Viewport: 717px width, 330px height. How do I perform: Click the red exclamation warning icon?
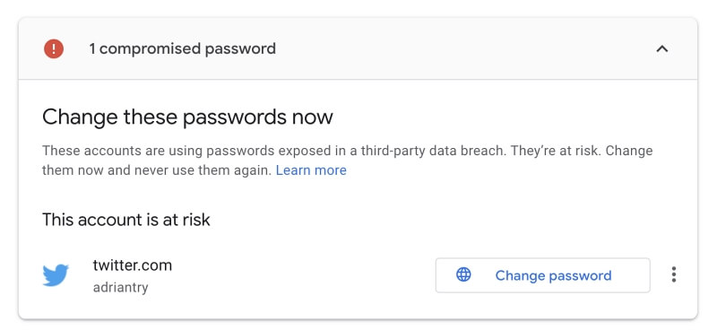[x=54, y=48]
